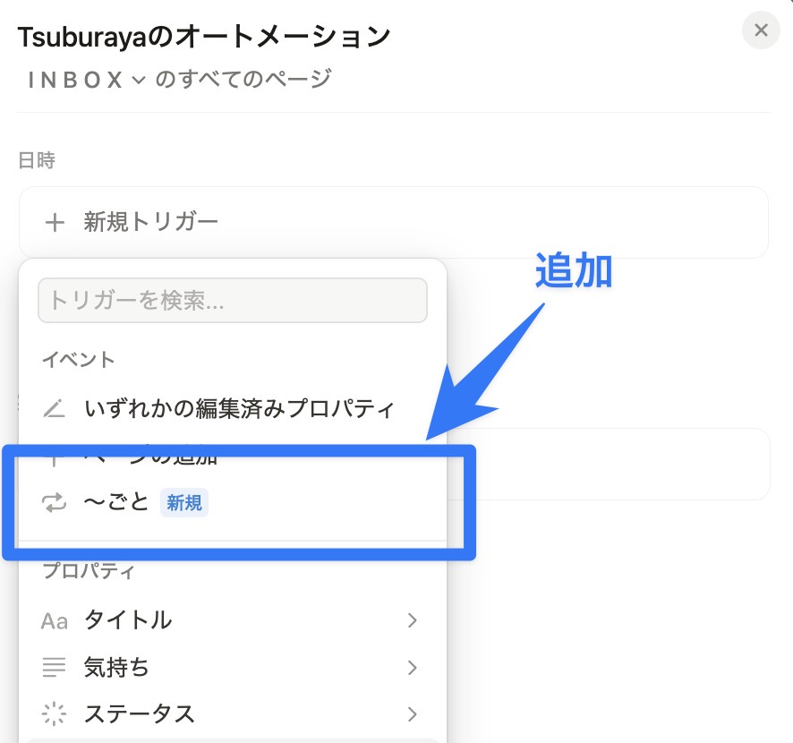The image size is (793, 743).
Task: Click the automation title Tsubuarayaのオートメーション
Action: 204,37
